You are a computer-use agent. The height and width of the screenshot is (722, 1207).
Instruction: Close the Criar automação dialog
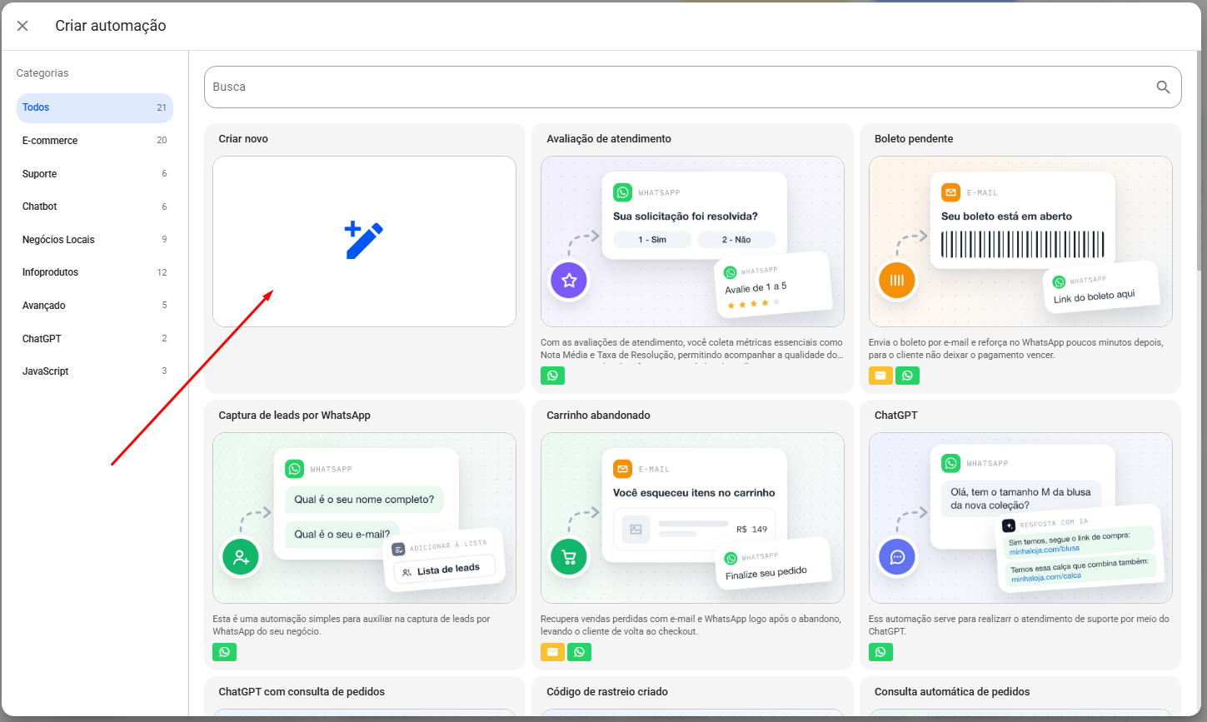(22, 26)
